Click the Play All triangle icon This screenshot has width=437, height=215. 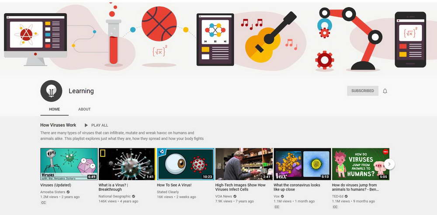(86, 125)
